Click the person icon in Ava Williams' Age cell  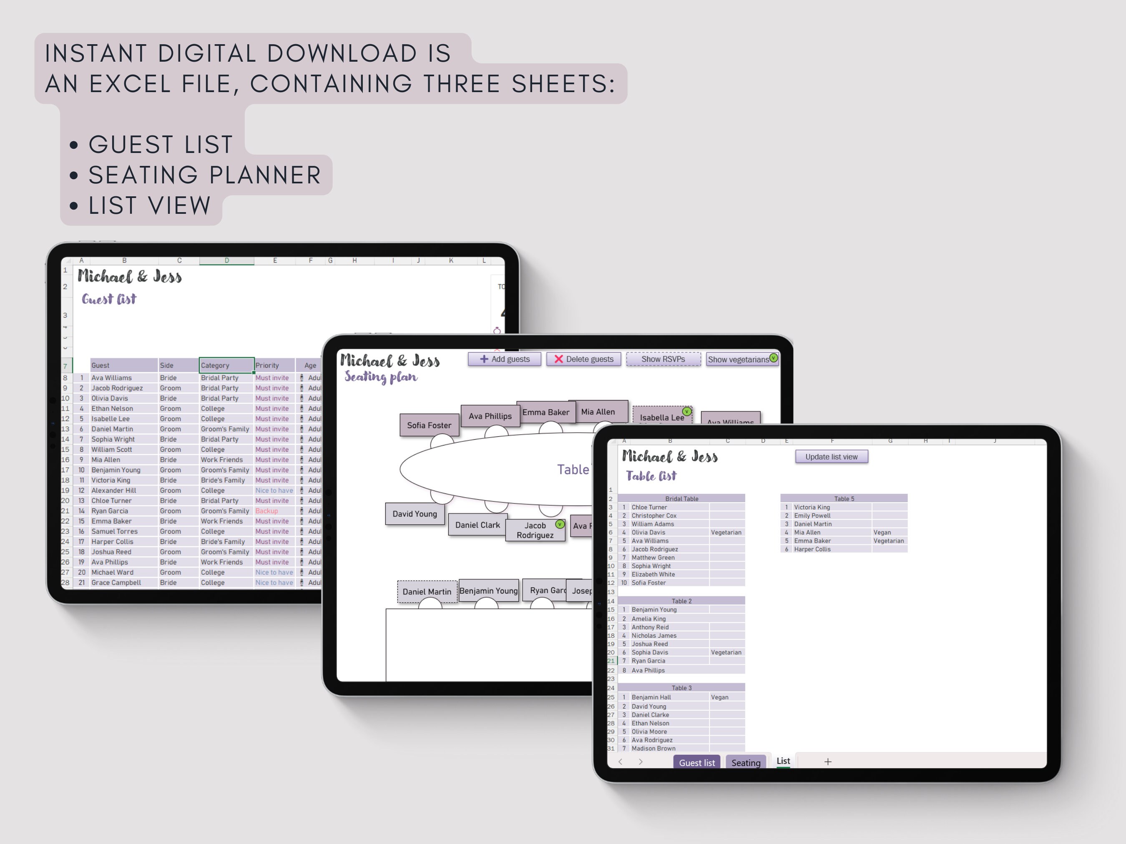[x=302, y=378]
